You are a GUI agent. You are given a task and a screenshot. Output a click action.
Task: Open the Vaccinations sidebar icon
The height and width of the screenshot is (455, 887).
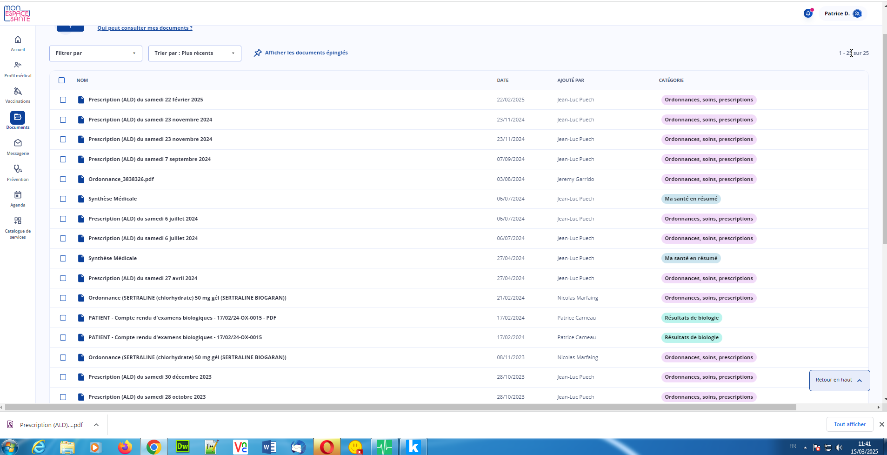point(18,91)
